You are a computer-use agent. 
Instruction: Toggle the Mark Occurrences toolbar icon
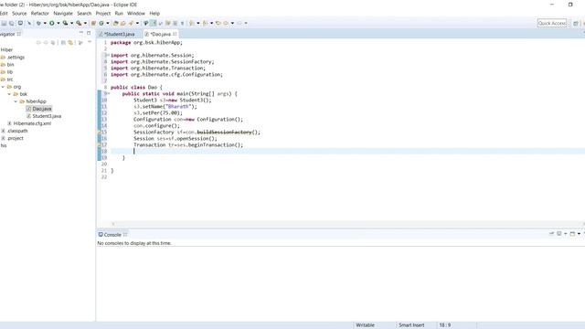153,23
